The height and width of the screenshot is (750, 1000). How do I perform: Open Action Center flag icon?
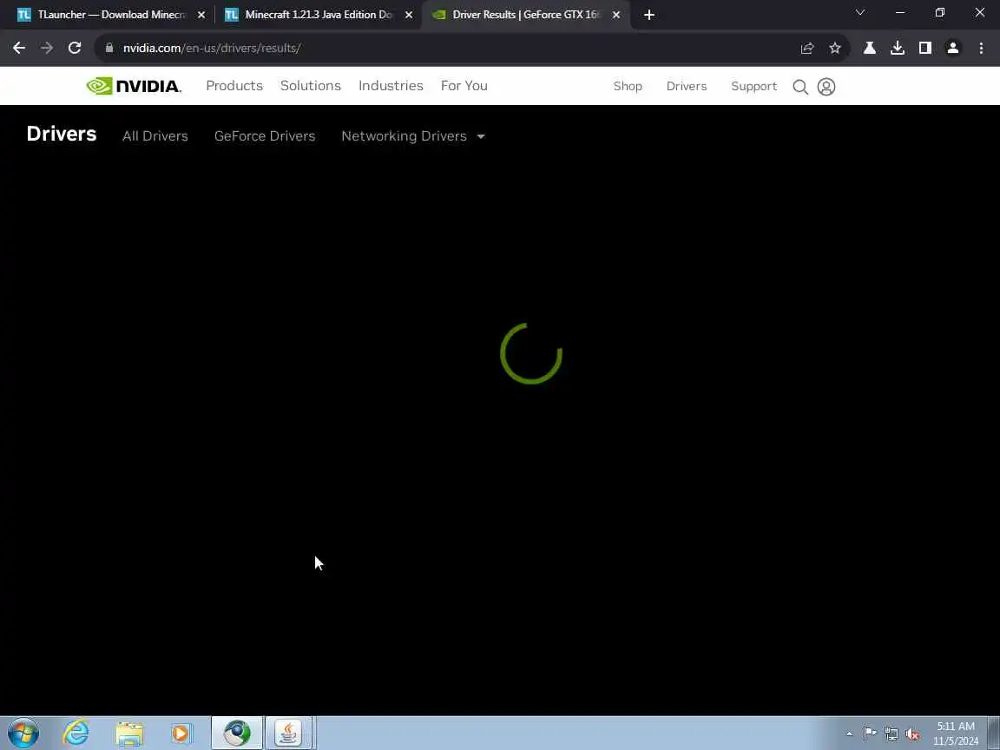click(869, 734)
